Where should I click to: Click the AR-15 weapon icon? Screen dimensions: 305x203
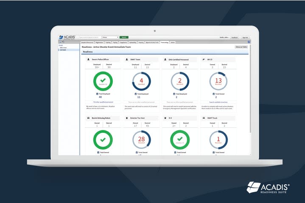(203, 60)
